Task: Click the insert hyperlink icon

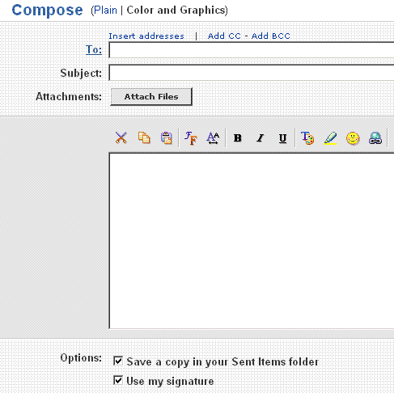Action: 375,138
